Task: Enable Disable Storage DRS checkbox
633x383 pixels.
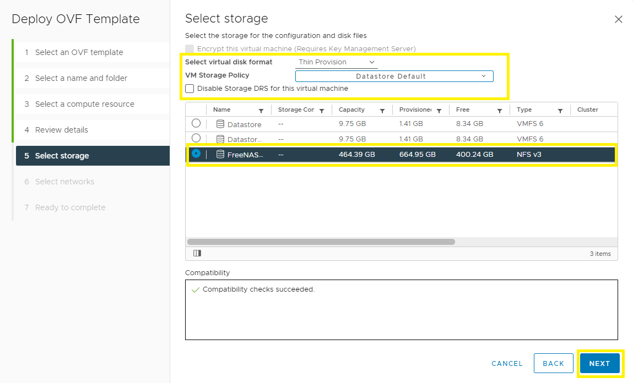Action: coord(190,89)
